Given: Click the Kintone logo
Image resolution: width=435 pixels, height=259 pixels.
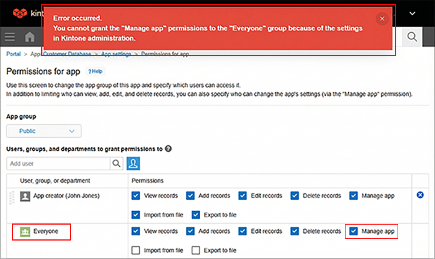Looking at the screenshot, I should pos(20,13).
